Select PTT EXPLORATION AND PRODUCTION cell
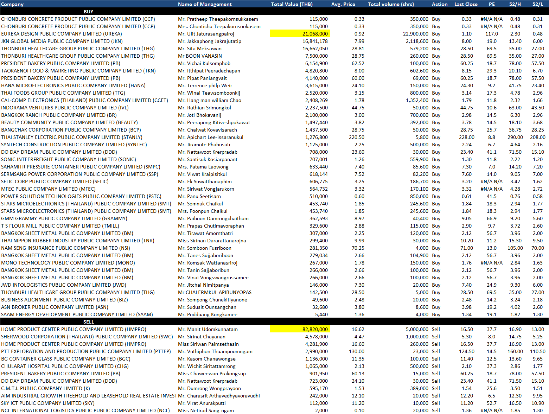Viewport: 549px width, 414px height. [86, 351]
